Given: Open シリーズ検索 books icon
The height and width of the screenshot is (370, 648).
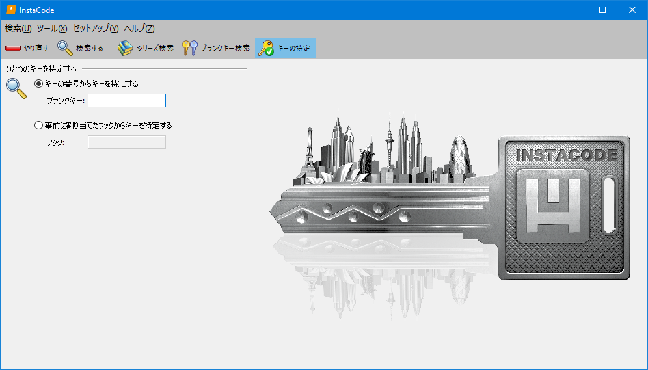Looking at the screenshot, I should [125, 48].
